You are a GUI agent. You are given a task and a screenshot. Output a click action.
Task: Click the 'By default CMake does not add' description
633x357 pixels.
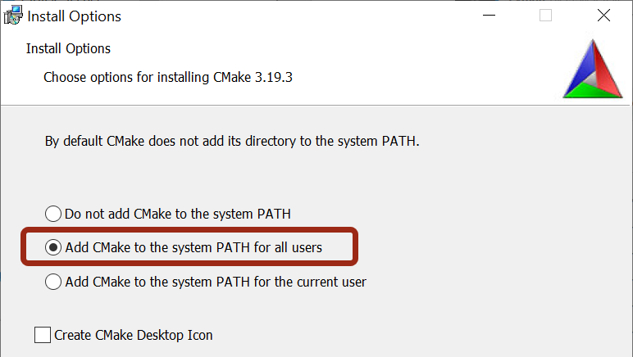232,141
